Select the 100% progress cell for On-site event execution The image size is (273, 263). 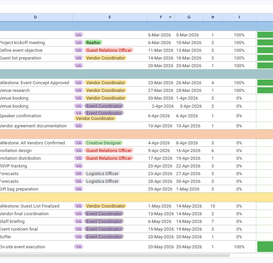(x=239, y=247)
